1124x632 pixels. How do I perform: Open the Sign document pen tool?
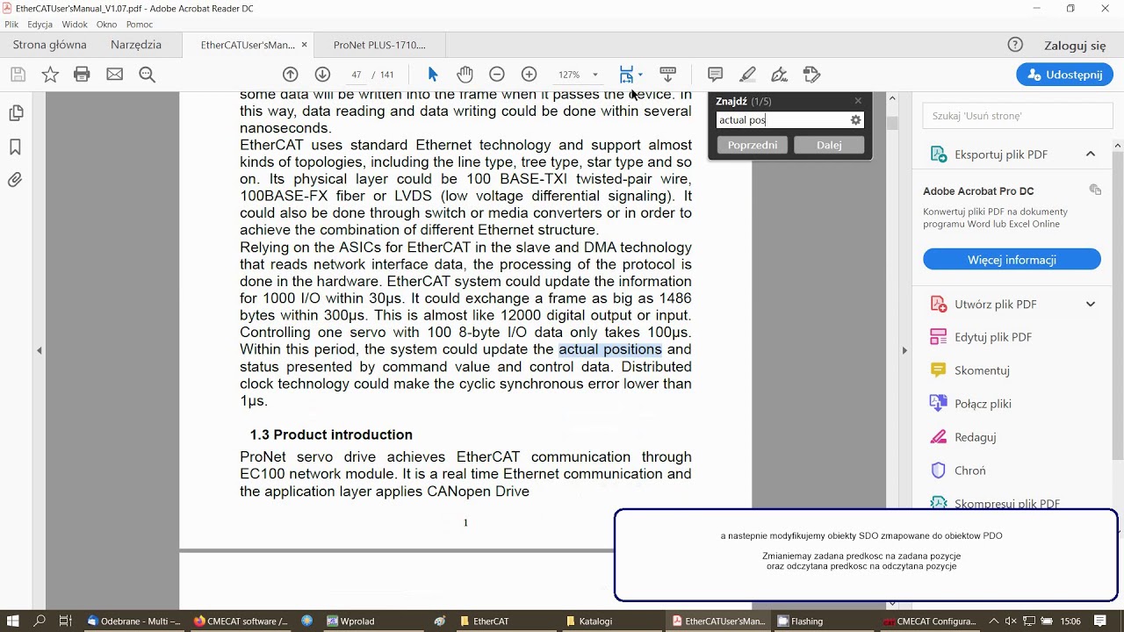(779, 75)
